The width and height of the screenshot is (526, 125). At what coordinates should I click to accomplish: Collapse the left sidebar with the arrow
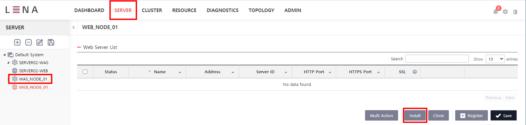[x=74, y=27]
